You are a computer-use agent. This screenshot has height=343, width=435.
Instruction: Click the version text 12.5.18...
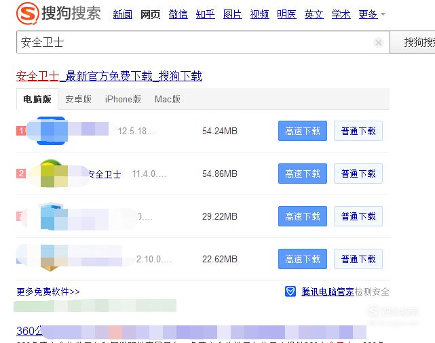136,131
